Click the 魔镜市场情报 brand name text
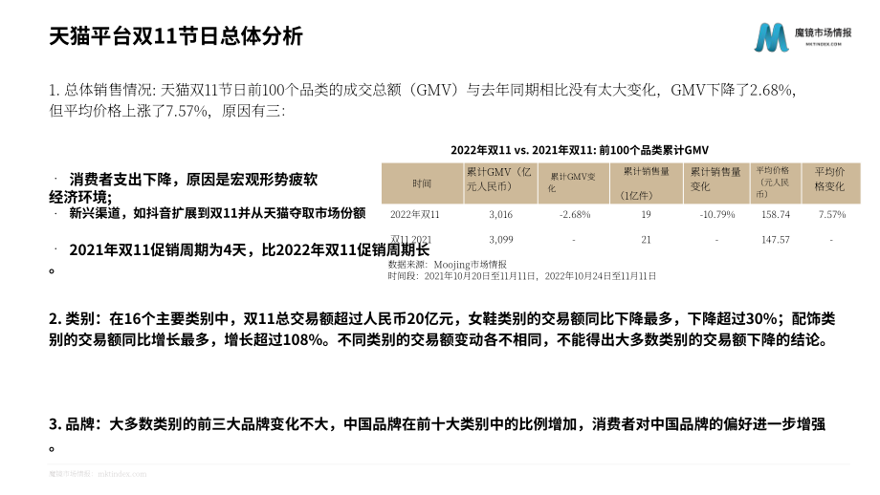The width and height of the screenshot is (880, 495). (823, 33)
